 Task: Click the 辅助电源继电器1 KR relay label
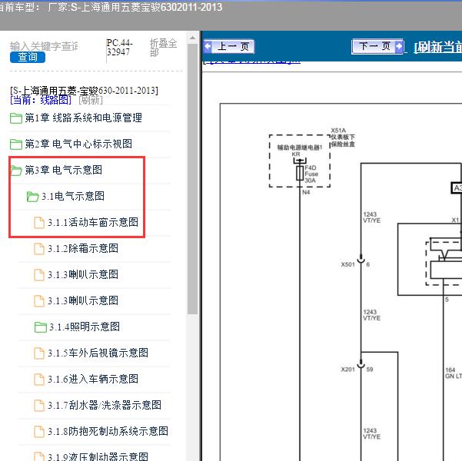coord(299,151)
